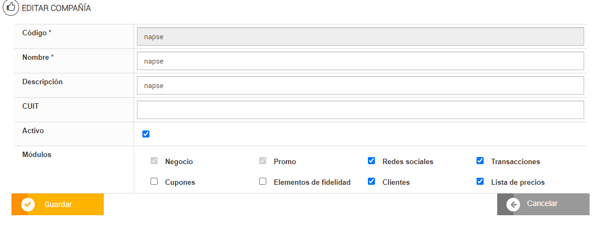601x250 pixels.
Task: Click the checkmark icon on Guardar
Action: click(x=28, y=204)
